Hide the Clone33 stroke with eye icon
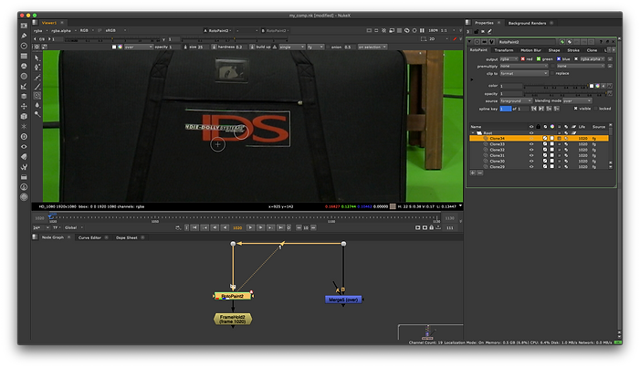The image size is (640, 368). tap(531, 144)
